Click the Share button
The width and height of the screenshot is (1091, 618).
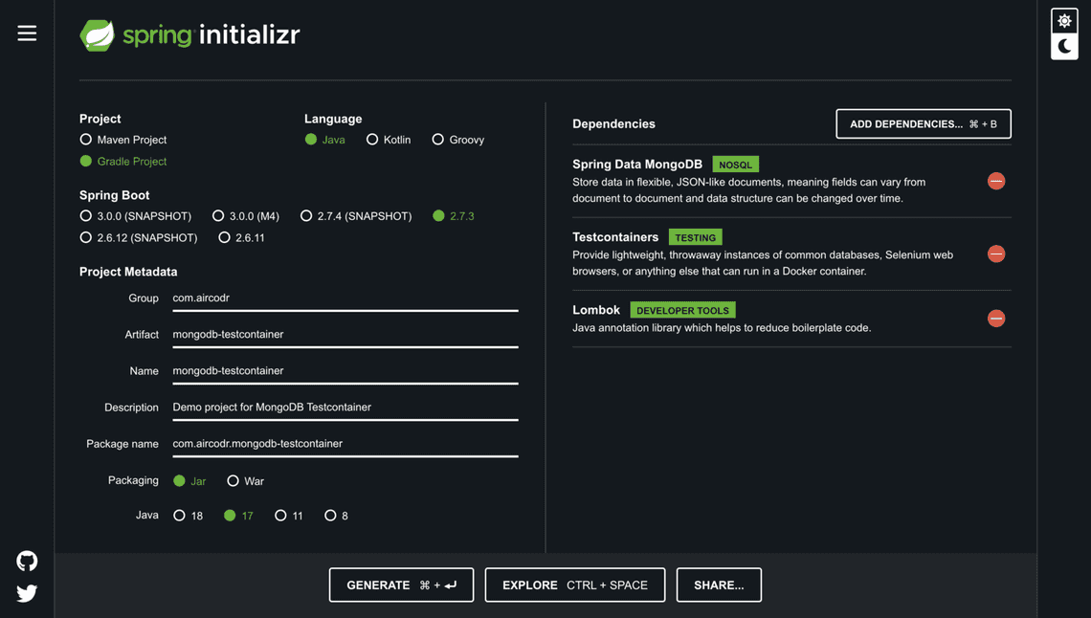click(x=719, y=585)
